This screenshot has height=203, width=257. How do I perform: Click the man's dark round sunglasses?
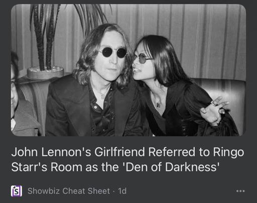coord(114,52)
